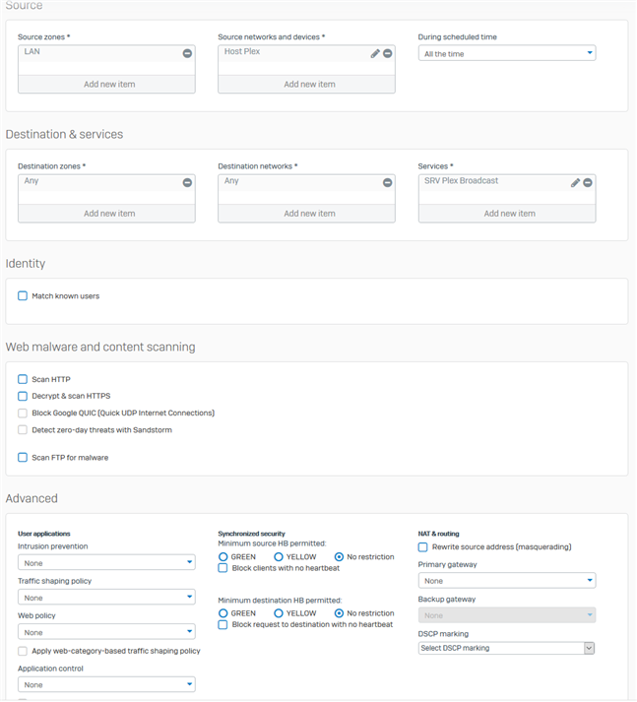The image size is (637, 702).
Task: Tick Rewrite source address (masquerading)
Action: tap(423, 546)
